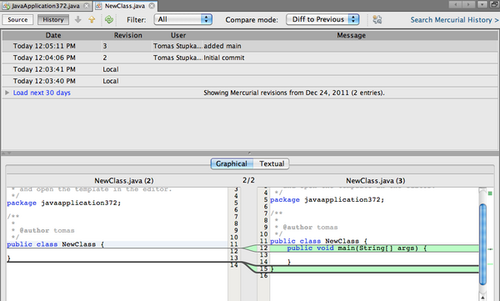Select revision 2 Initial commit row
This screenshot has height=301, width=500.
click(250, 58)
